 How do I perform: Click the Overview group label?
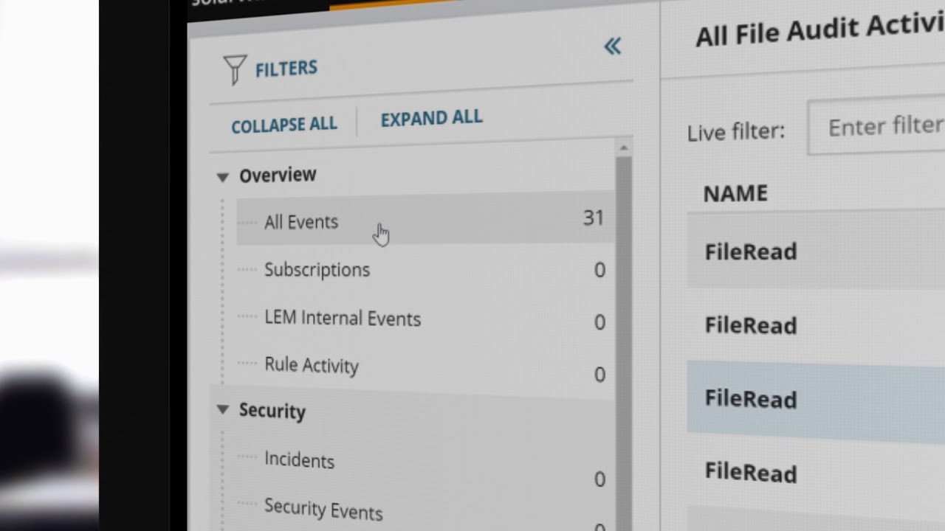tap(278, 175)
